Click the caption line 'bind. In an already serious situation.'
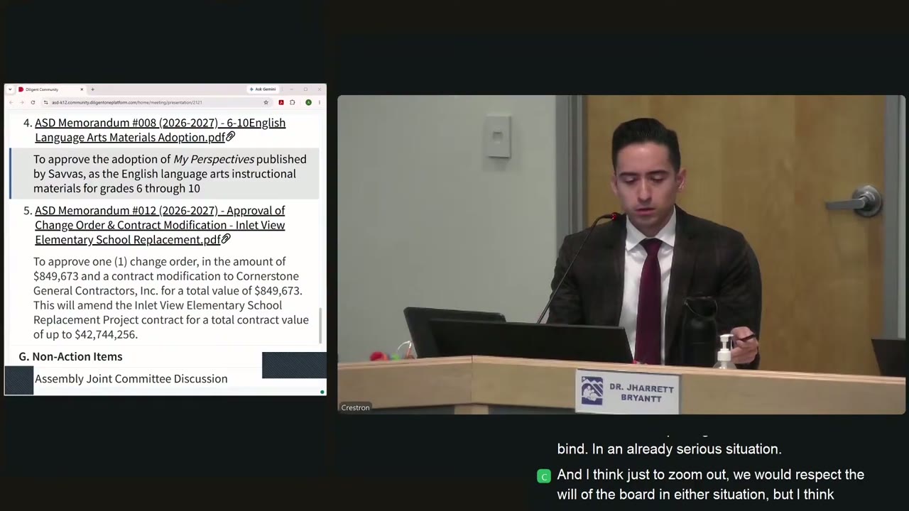This screenshot has width=909, height=511. (669, 449)
